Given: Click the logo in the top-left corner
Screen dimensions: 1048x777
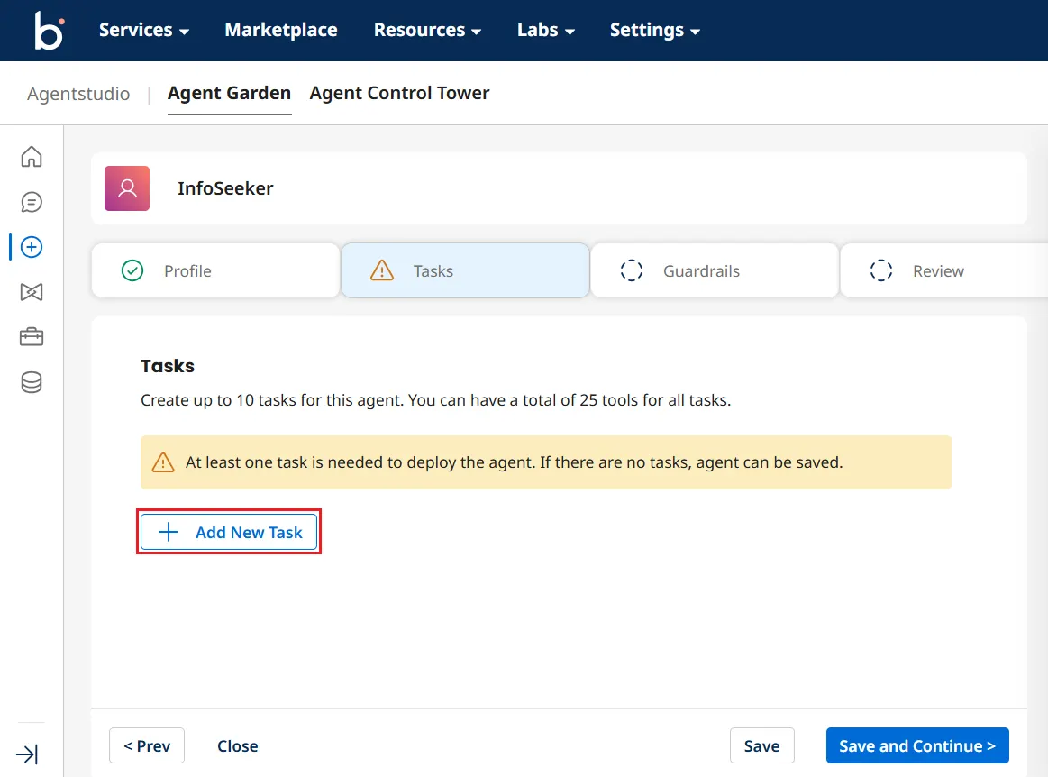Looking at the screenshot, I should [x=48, y=31].
